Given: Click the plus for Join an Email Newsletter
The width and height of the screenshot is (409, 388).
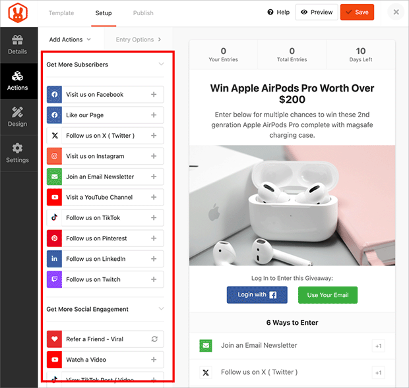Looking at the screenshot, I should point(154,177).
